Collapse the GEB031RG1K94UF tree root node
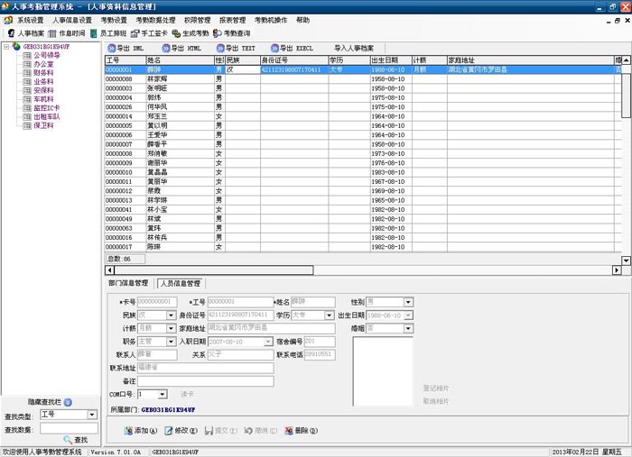Viewport: 632px width, 457px height. click(7, 47)
